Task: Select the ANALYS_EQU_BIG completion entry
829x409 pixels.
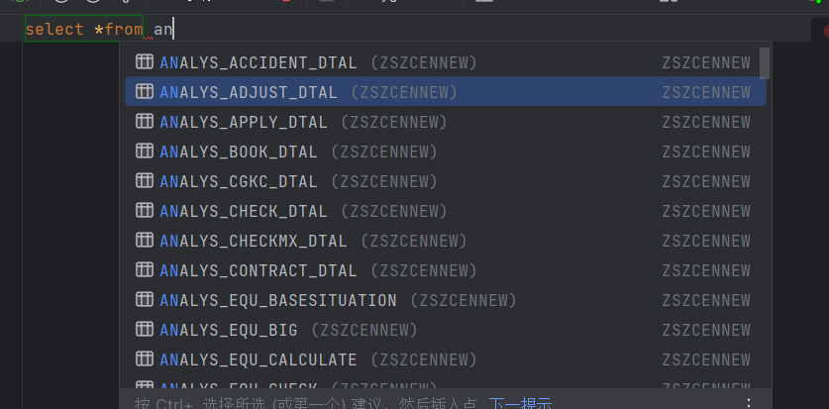Action: [x=445, y=330]
